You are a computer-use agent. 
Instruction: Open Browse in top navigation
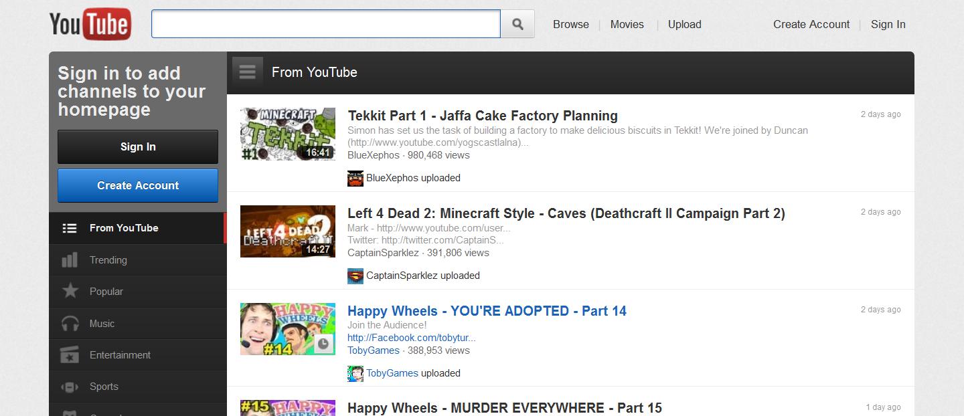571,24
